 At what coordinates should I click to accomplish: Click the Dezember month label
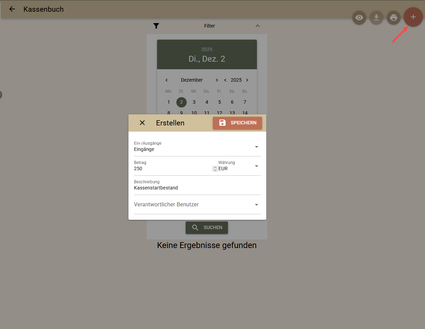click(x=192, y=80)
